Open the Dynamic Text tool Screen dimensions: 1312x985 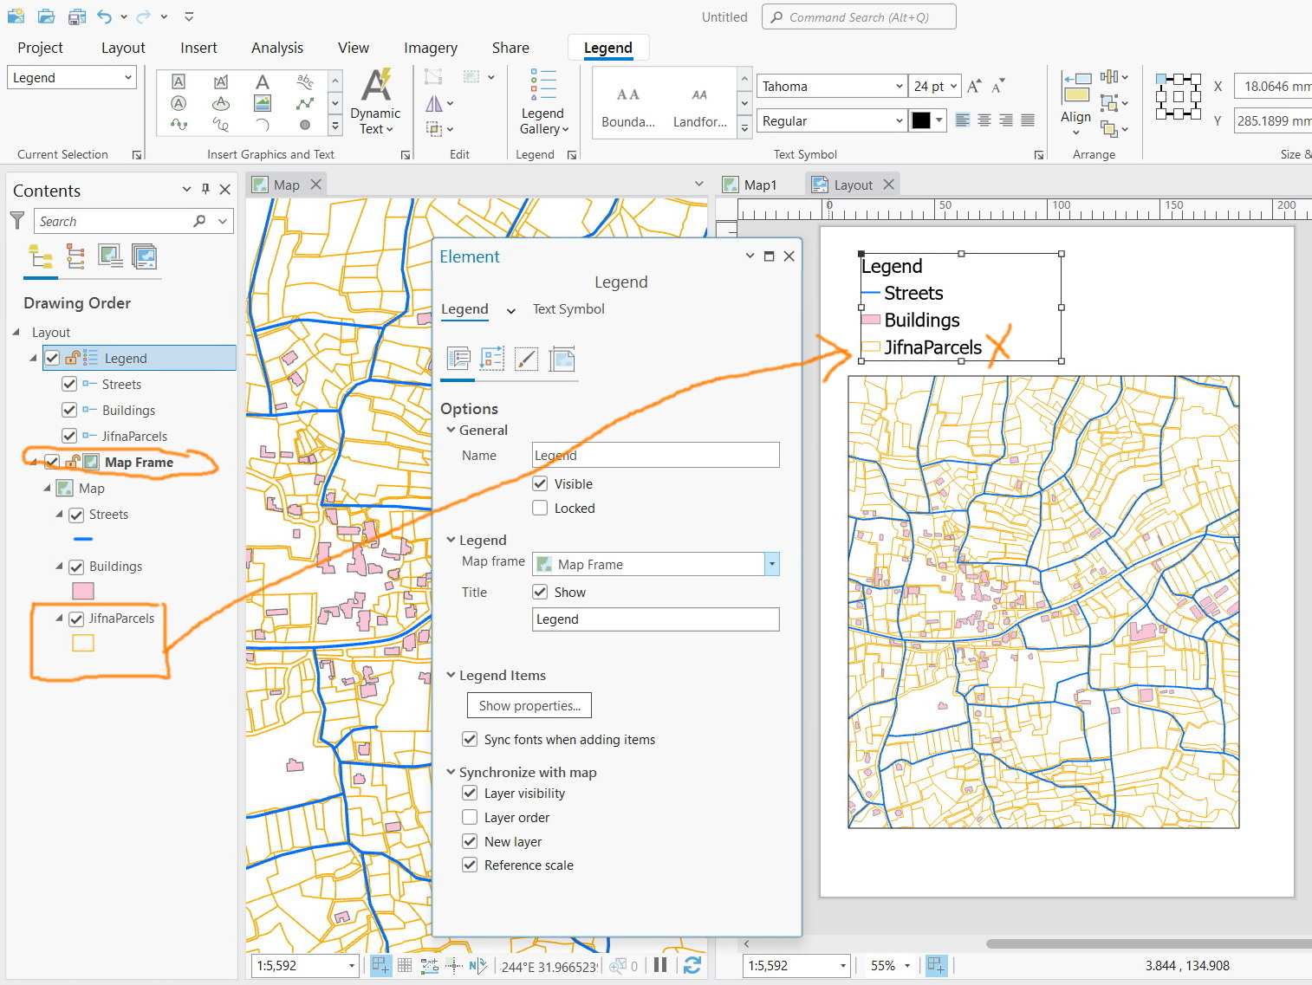pos(375,103)
